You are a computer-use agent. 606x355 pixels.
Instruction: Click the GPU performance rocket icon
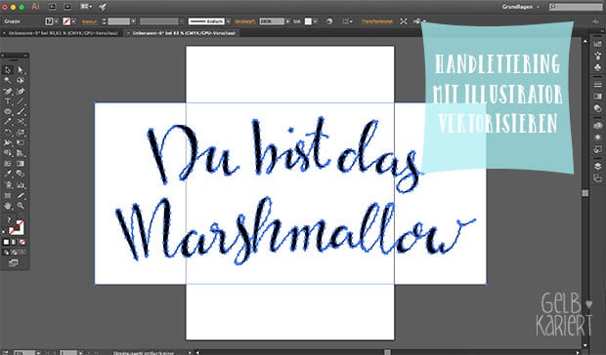(103, 7)
